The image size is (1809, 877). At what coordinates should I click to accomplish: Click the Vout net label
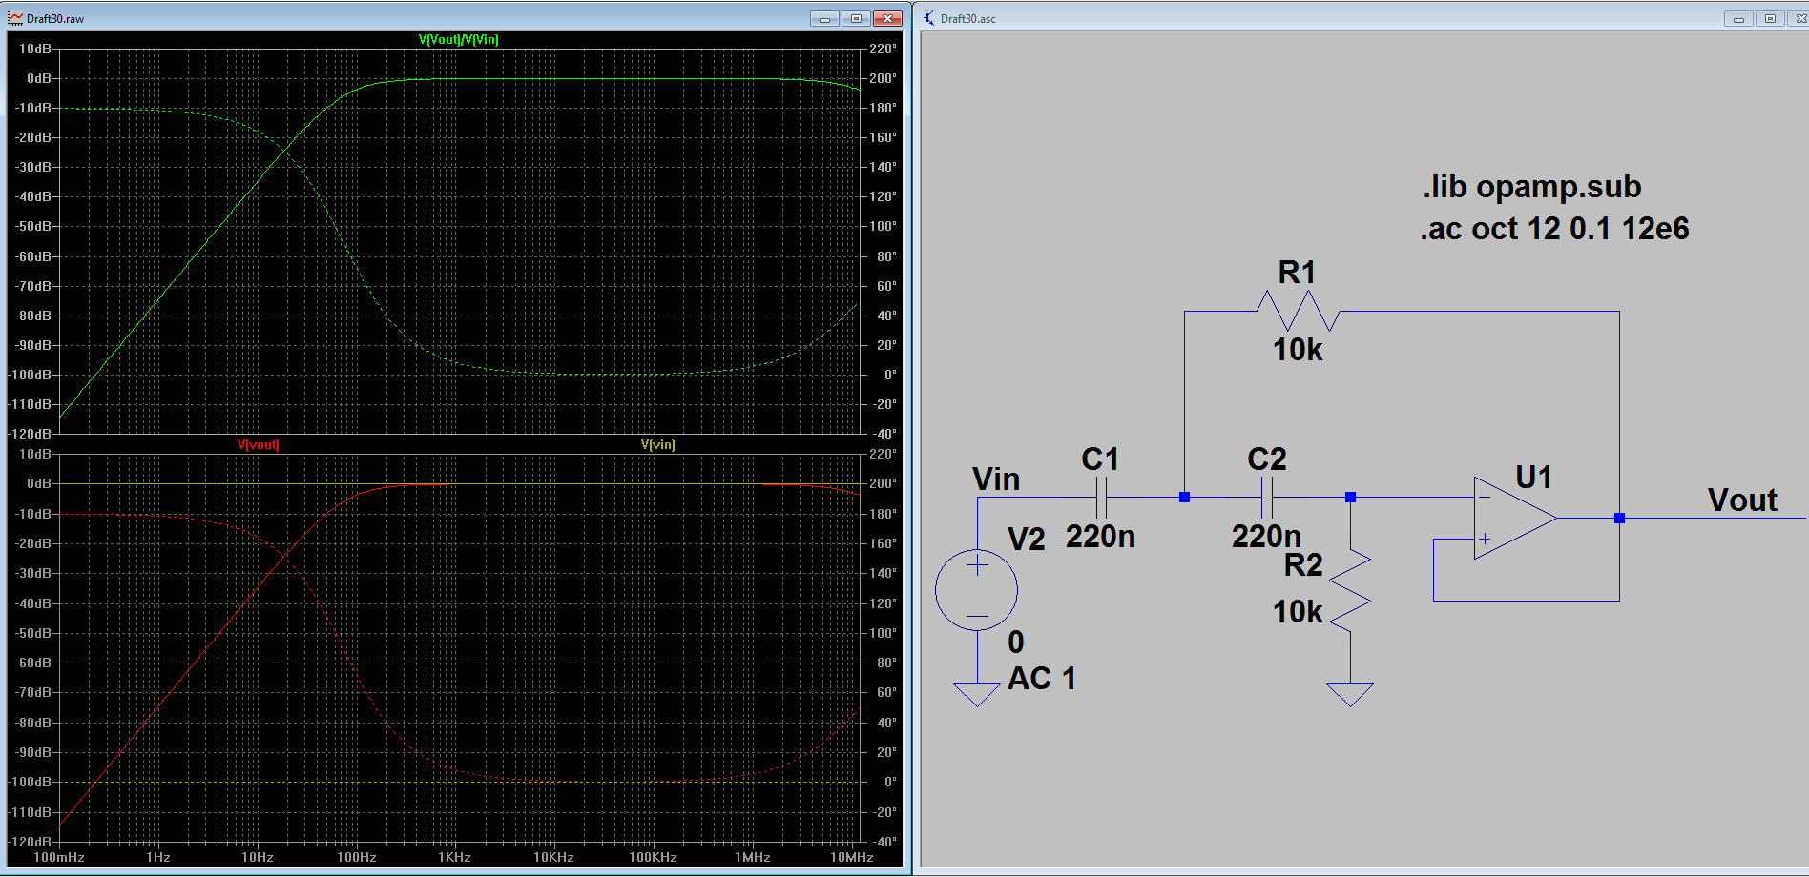tap(1742, 500)
